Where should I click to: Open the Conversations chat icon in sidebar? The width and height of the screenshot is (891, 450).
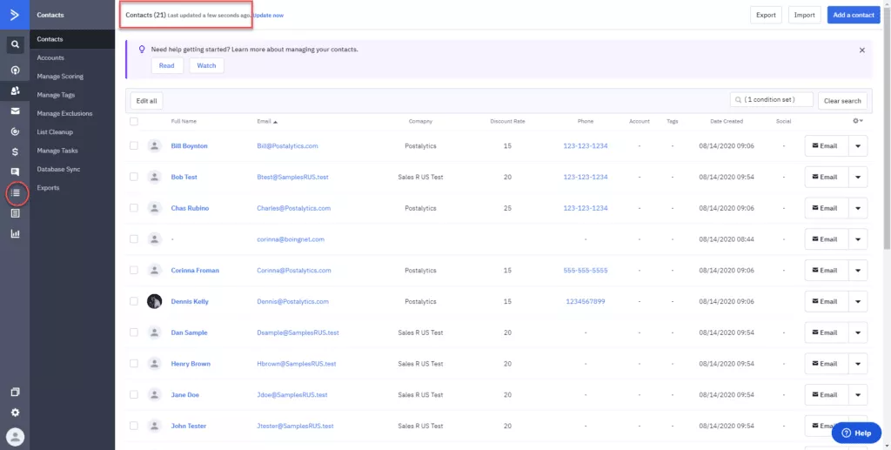pyautogui.click(x=16, y=171)
